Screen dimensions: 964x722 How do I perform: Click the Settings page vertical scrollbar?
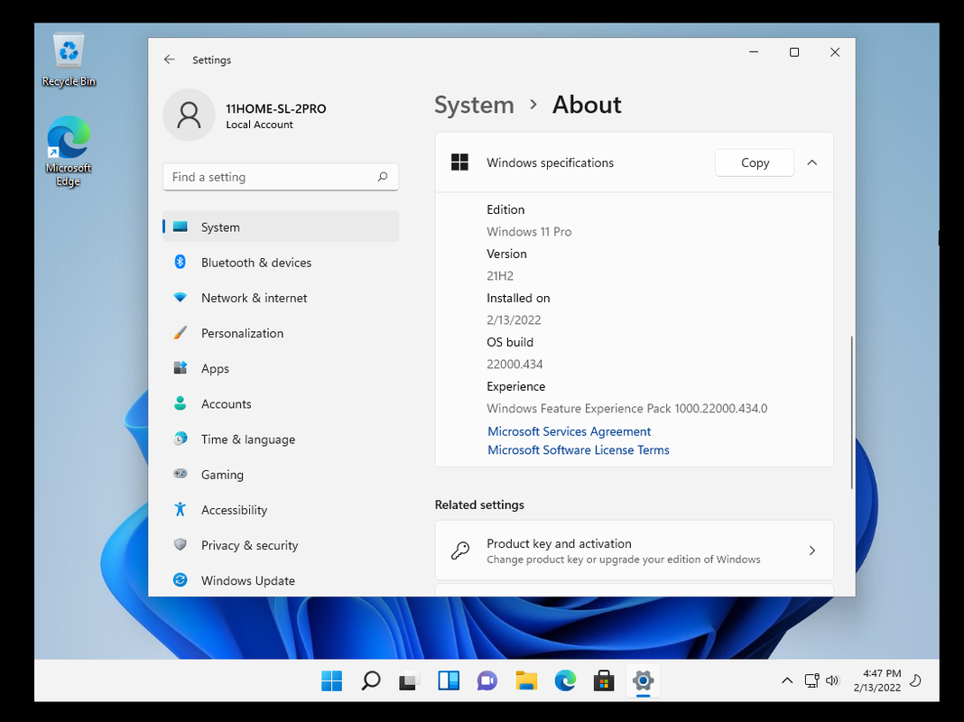851,412
